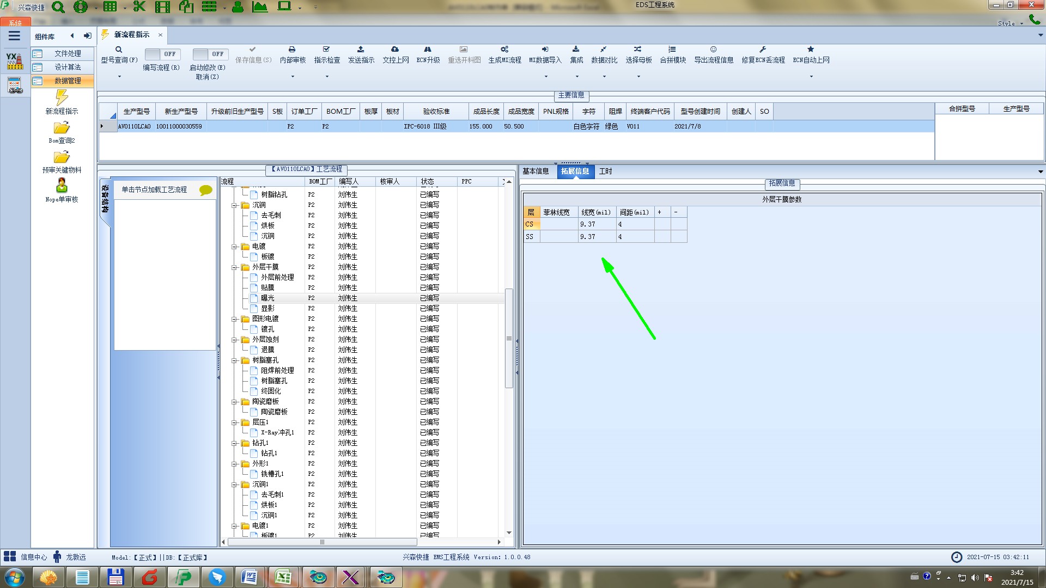Switch to the 工时 tab
The image size is (1046, 588).
(x=605, y=171)
